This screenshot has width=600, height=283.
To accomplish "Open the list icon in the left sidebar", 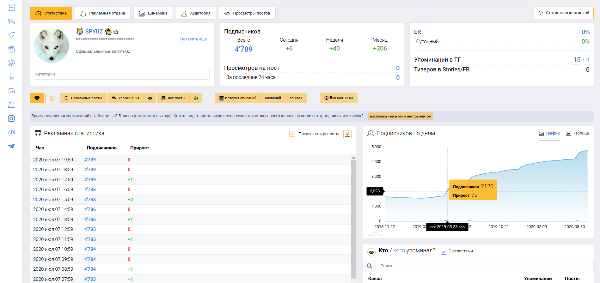I will 11,7.
